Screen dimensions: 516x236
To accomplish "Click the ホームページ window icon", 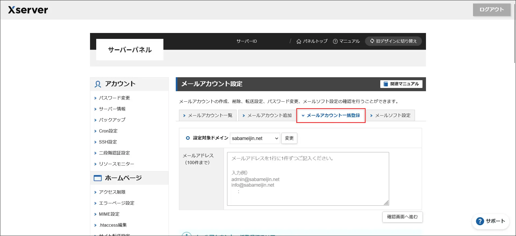I will [98, 178].
